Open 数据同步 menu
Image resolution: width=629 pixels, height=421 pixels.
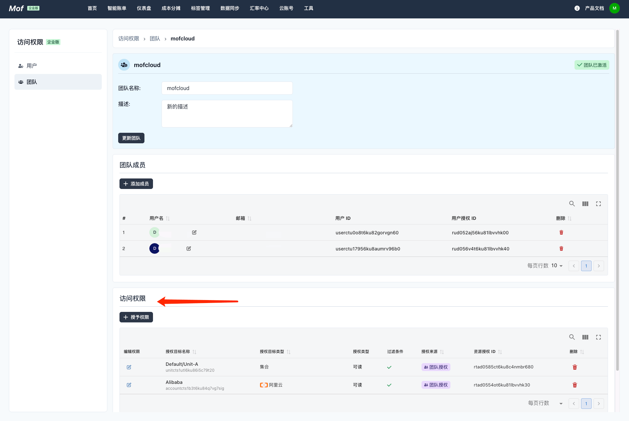(230, 8)
